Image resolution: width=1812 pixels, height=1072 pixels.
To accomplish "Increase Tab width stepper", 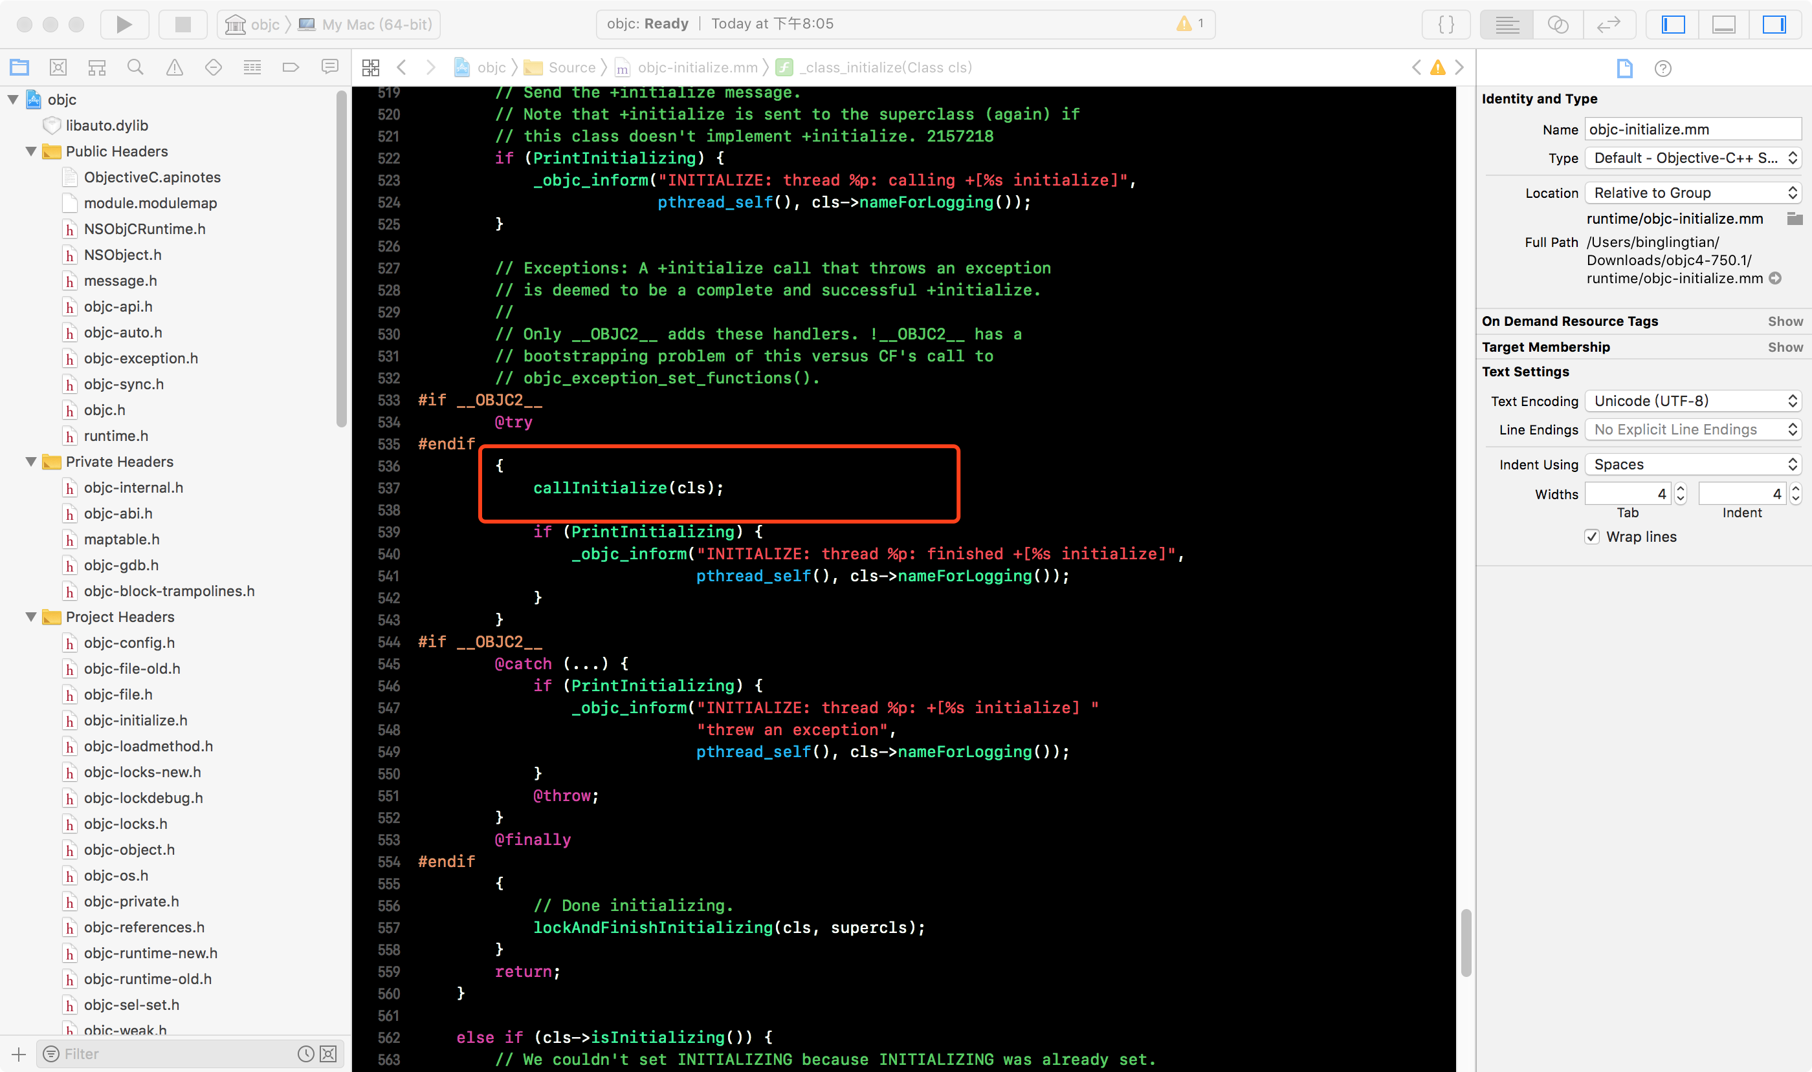I will [1681, 489].
